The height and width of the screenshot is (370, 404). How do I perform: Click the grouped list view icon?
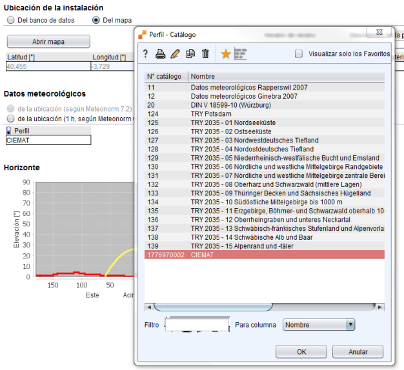tap(240, 54)
